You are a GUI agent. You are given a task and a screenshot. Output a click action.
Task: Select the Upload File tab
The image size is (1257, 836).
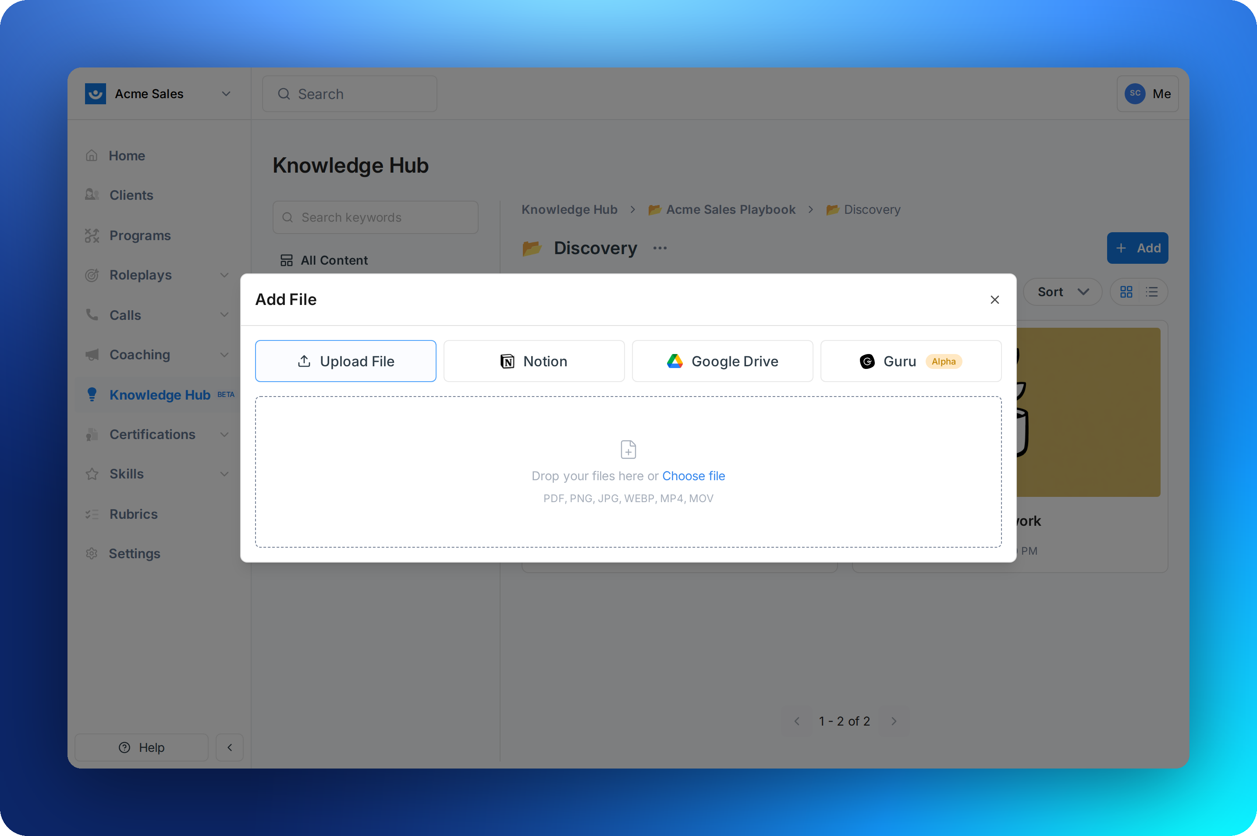[x=345, y=361]
